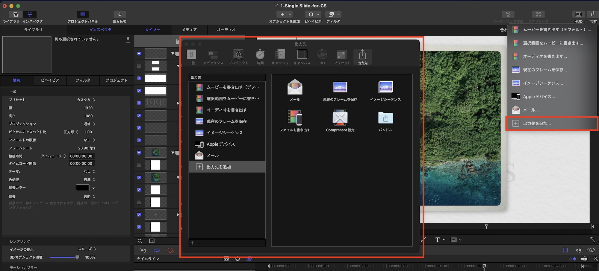Click the full-screen expand arrows icon

[x=593, y=240]
